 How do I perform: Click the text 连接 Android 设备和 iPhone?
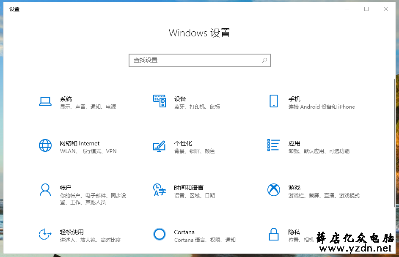[x=322, y=107]
